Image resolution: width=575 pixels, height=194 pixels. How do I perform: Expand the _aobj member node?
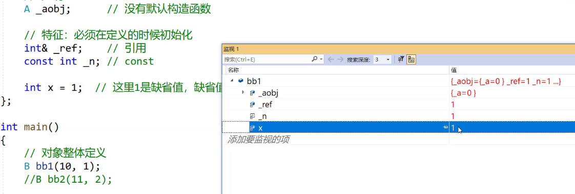tap(243, 92)
